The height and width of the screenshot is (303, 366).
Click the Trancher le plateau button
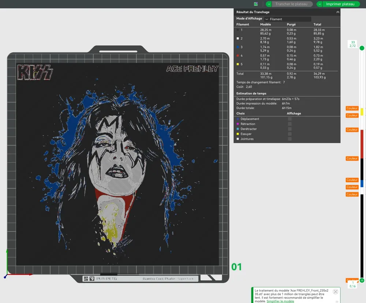[x=292, y=4]
